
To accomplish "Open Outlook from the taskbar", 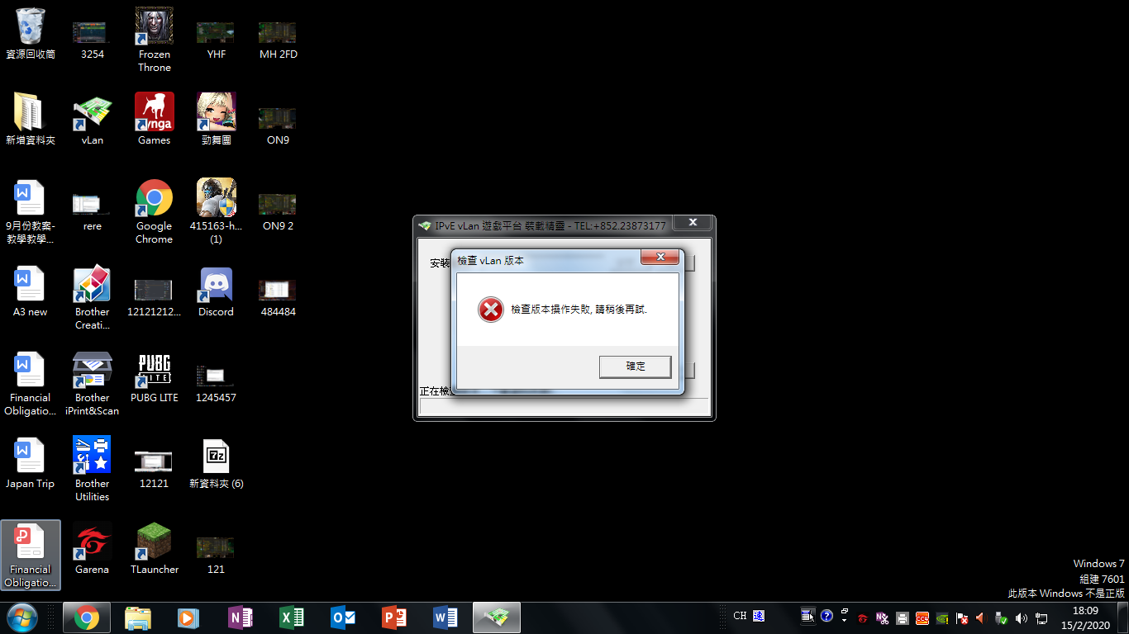I will 343,617.
